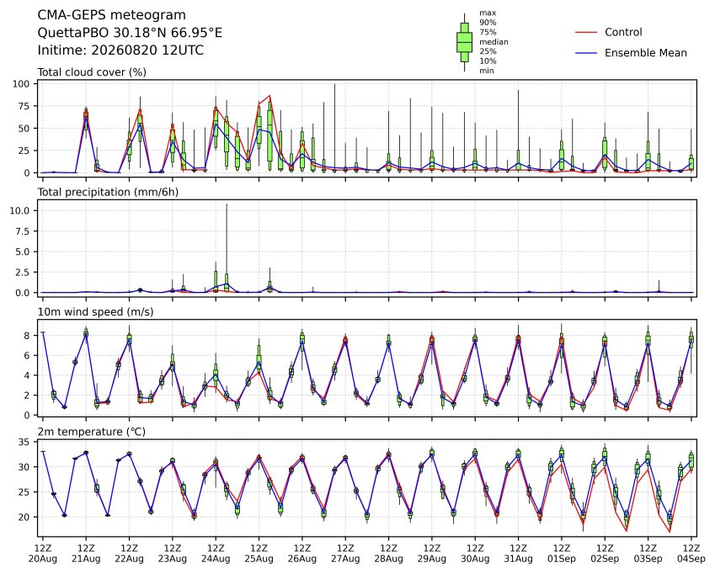Viewport: 715px width, 573px height.
Task: Click the Initime 20260820 12UTC text
Action: click(x=120, y=50)
